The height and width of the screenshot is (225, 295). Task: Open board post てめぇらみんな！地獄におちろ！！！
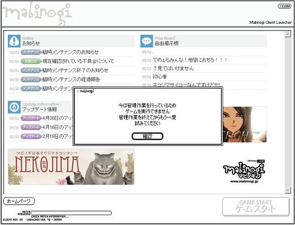click(190, 60)
